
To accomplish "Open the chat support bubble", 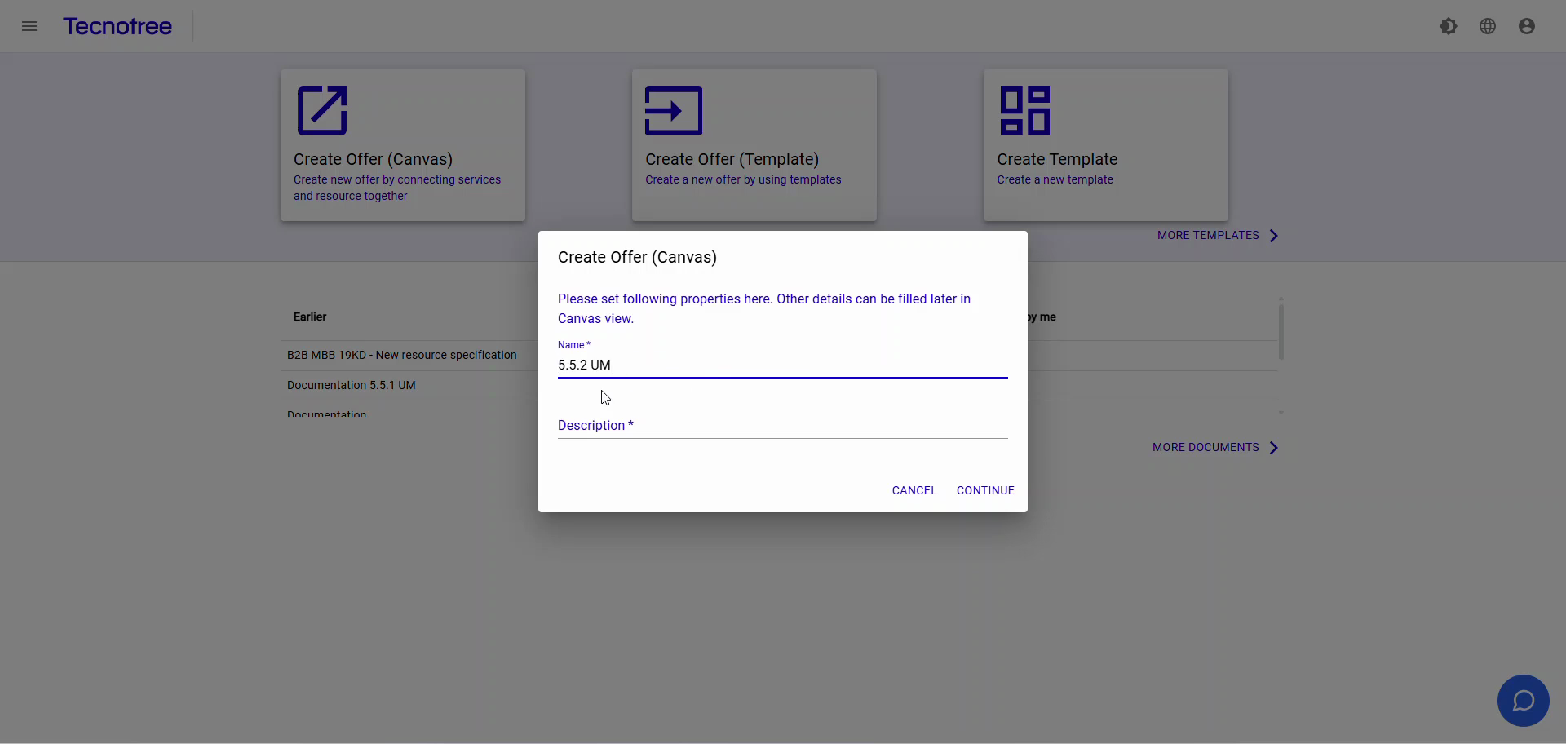I will pyautogui.click(x=1523, y=700).
